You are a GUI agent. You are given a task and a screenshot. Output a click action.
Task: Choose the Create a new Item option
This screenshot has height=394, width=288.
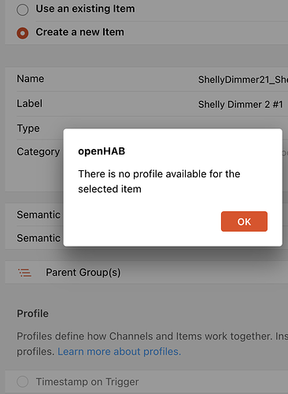(23, 33)
